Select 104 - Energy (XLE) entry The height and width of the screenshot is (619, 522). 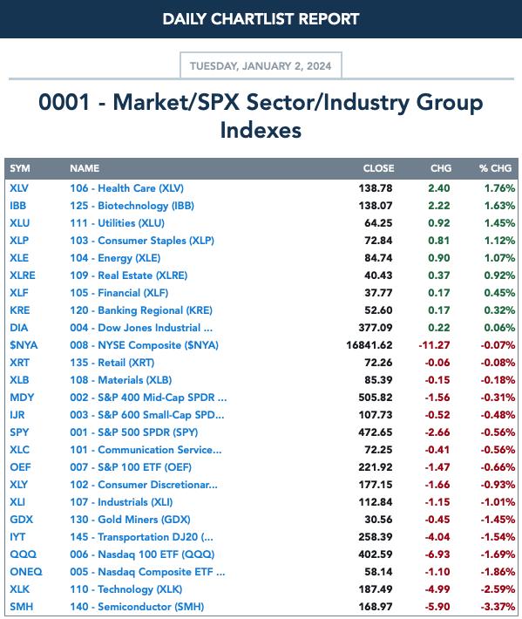click(x=115, y=258)
